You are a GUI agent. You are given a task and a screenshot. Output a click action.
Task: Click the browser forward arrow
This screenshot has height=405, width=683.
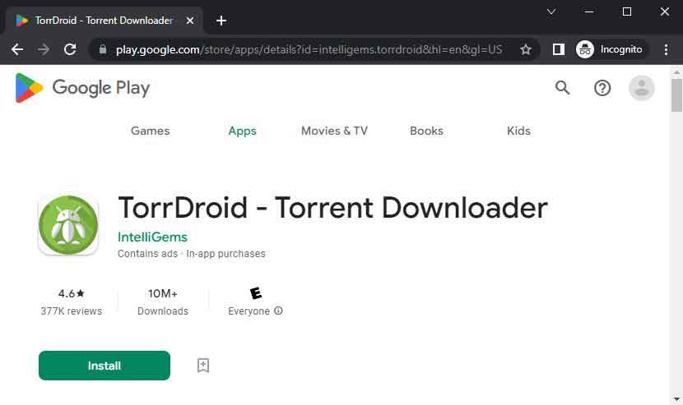coord(44,49)
